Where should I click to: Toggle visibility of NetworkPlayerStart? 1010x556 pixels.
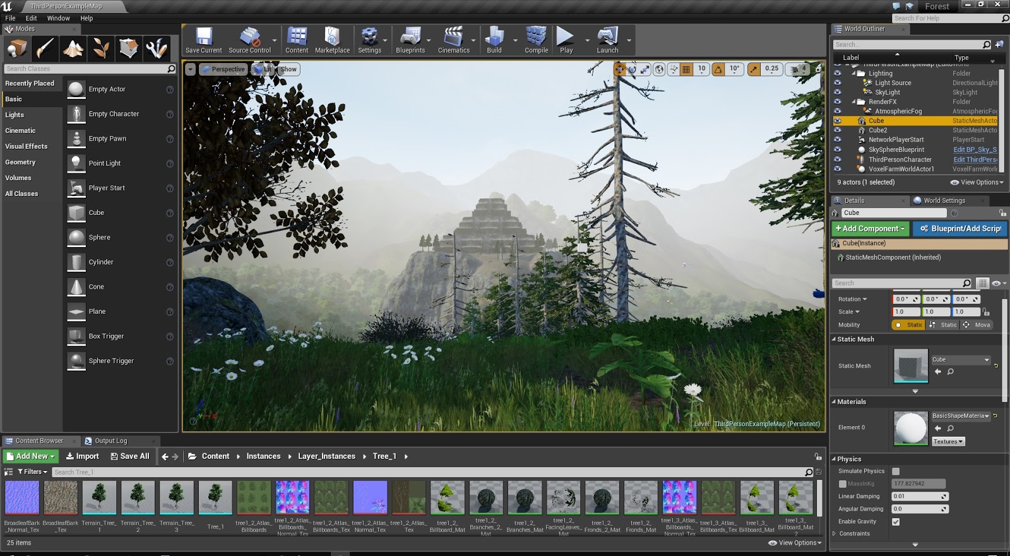(x=838, y=140)
